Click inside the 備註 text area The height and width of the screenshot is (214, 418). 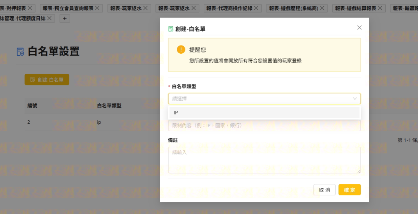pos(264,160)
